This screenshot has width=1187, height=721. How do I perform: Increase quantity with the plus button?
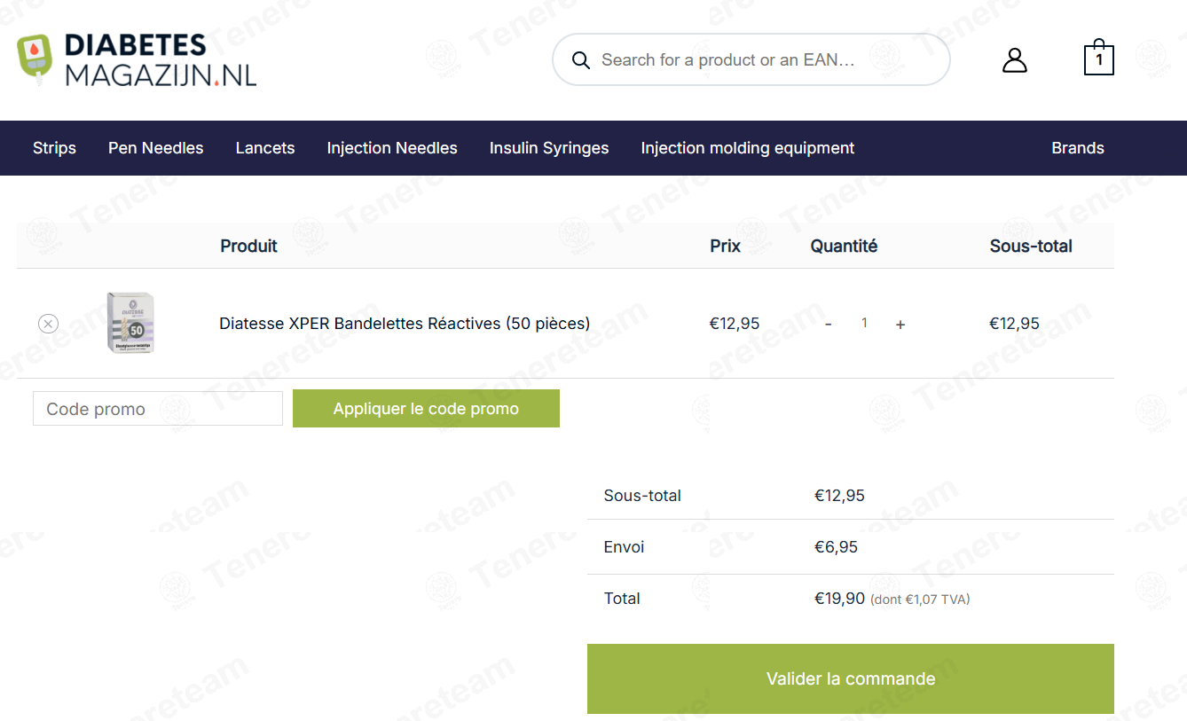click(900, 324)
